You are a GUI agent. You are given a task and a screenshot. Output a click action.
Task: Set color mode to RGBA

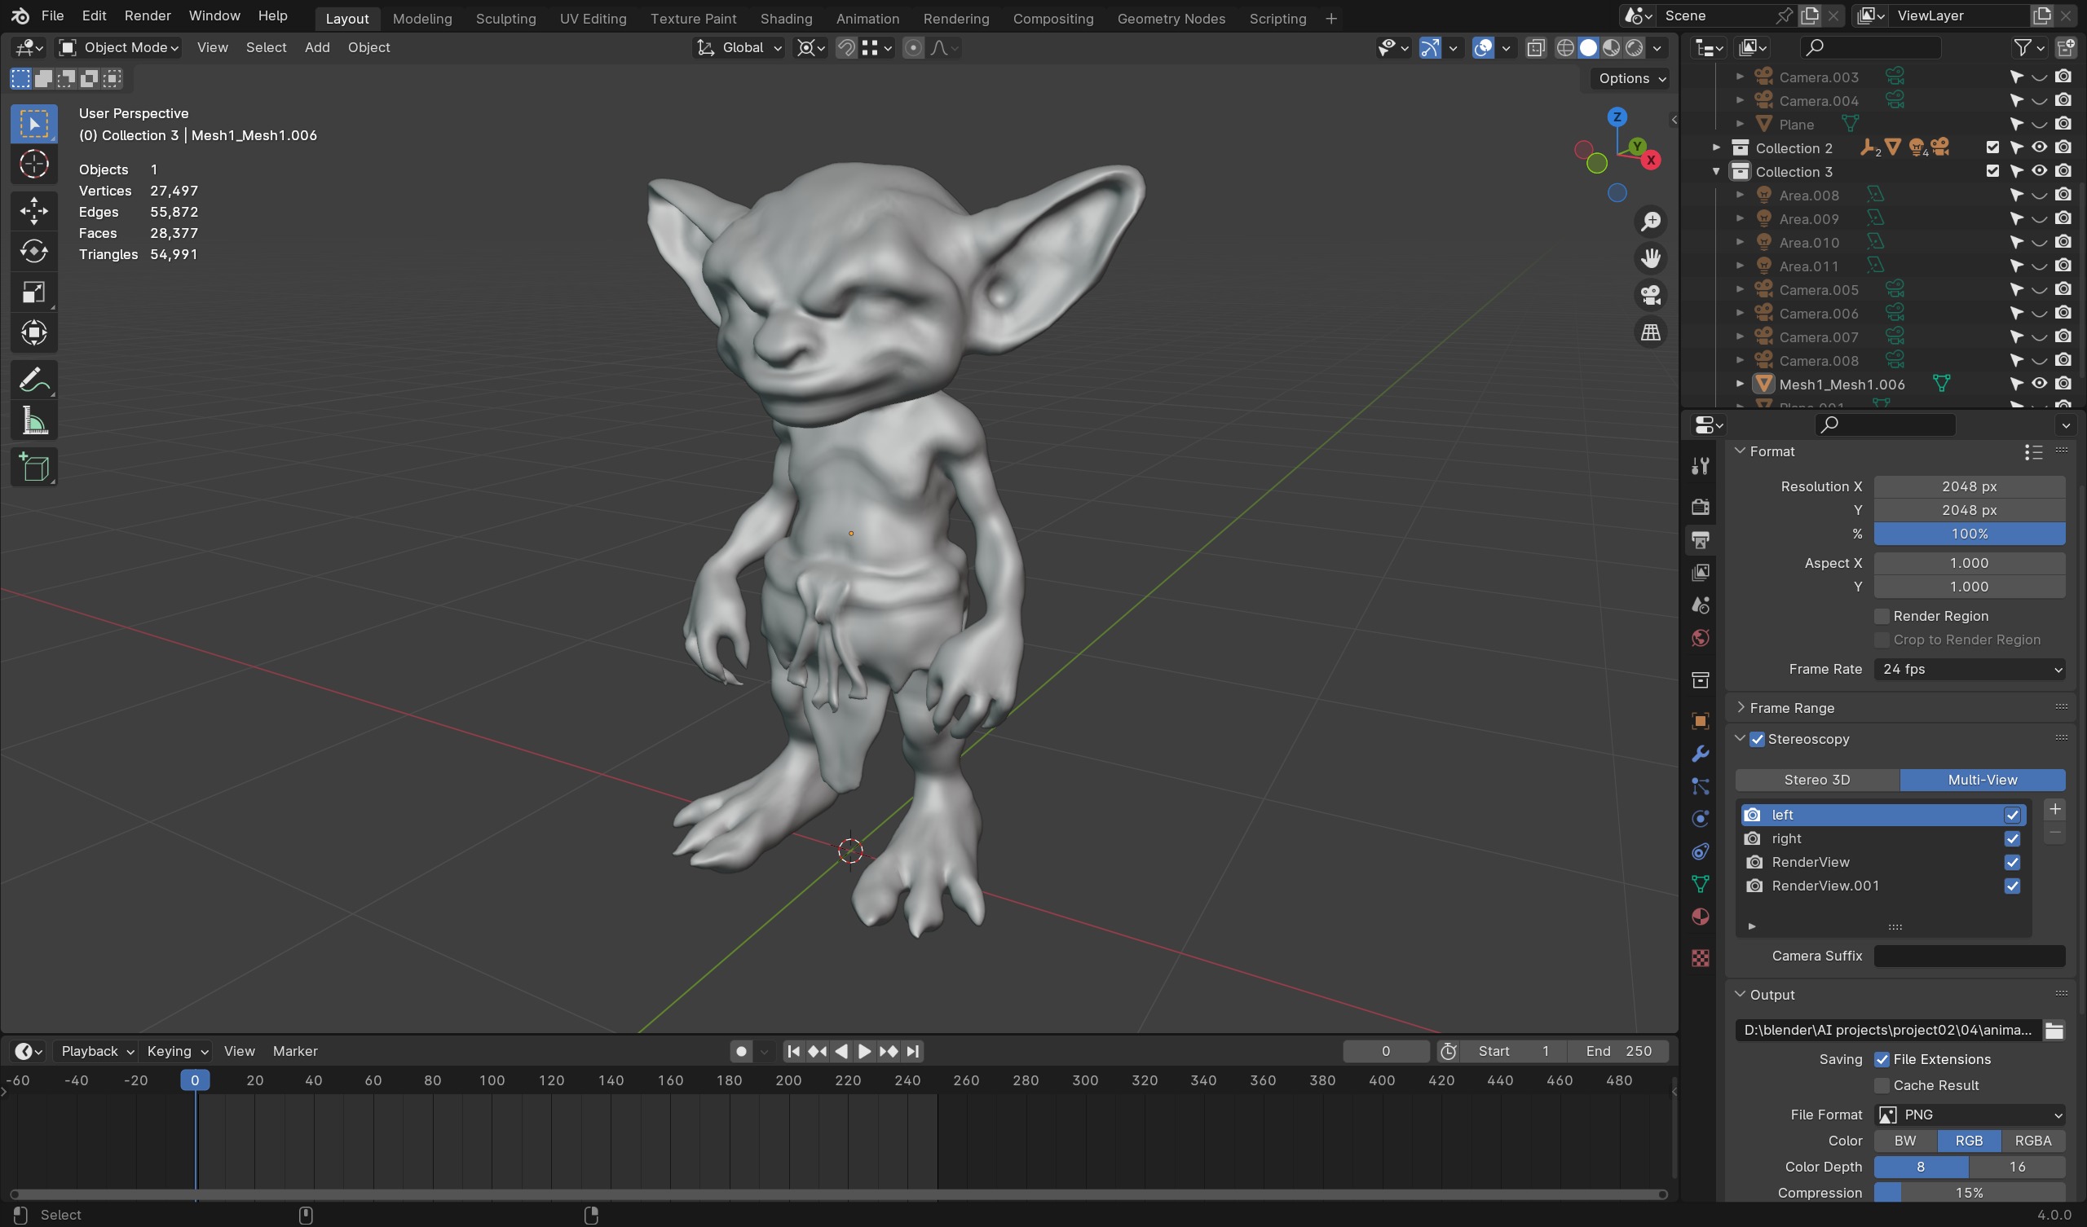2033,1141
